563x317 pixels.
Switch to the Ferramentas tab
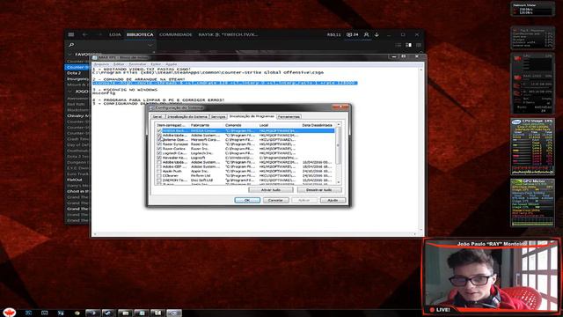(x=289, y=117)
